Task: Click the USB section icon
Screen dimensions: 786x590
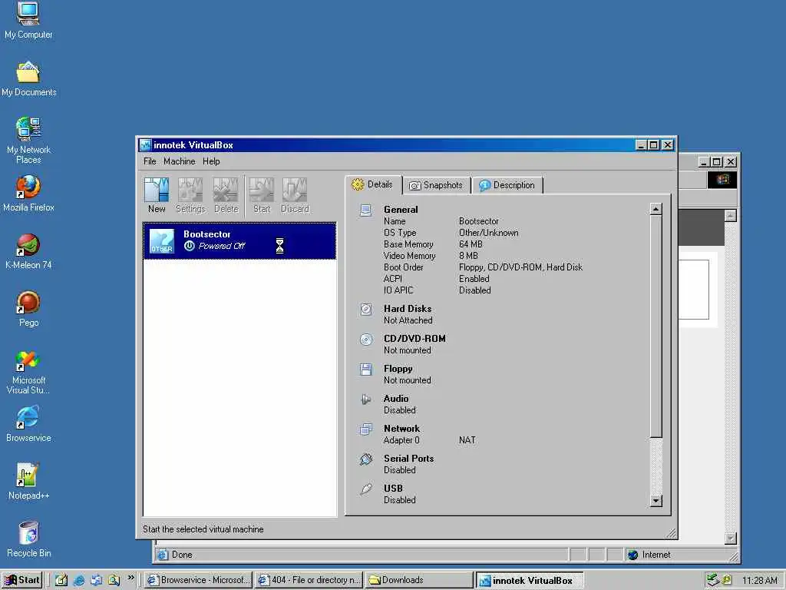Action: tap(366, 489)
